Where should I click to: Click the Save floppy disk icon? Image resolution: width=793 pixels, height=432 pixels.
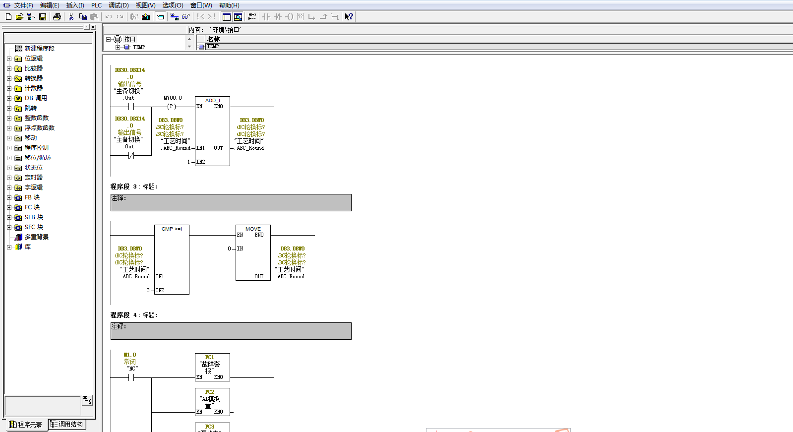tap(43, 17)
